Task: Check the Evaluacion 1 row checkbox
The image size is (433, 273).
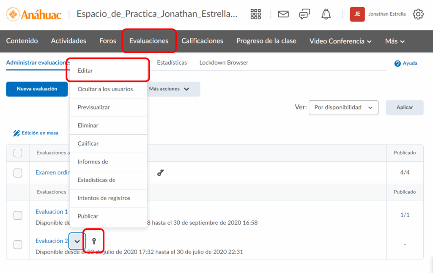Action: click(x=18, y=216)
